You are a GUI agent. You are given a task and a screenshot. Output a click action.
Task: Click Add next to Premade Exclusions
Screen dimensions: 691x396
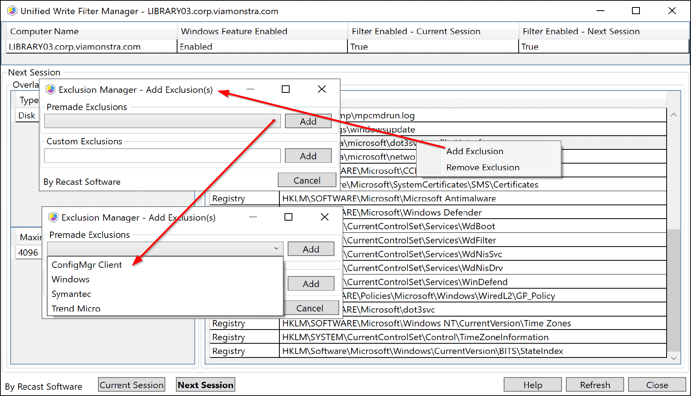(x=308, y=121)
